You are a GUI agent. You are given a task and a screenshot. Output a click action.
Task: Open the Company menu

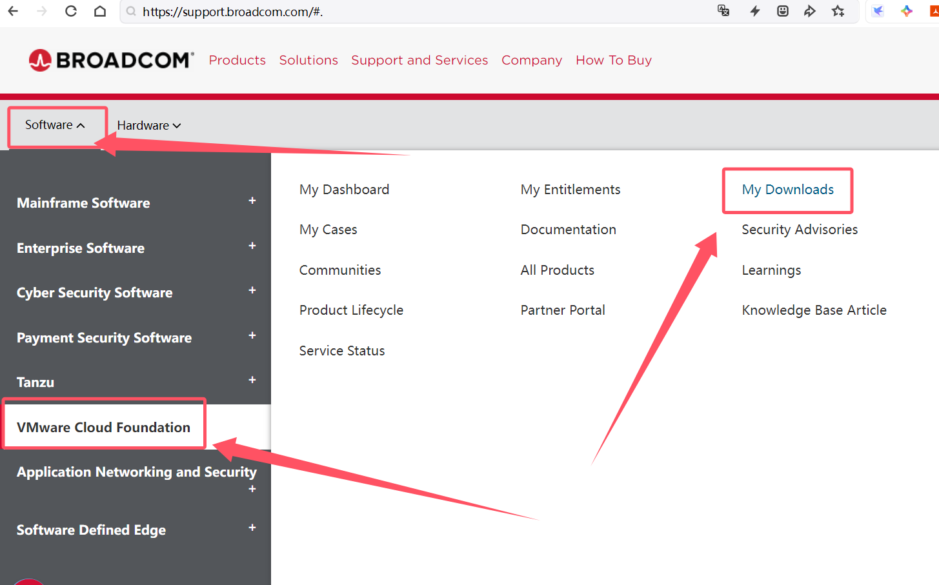tap(532, 60)
